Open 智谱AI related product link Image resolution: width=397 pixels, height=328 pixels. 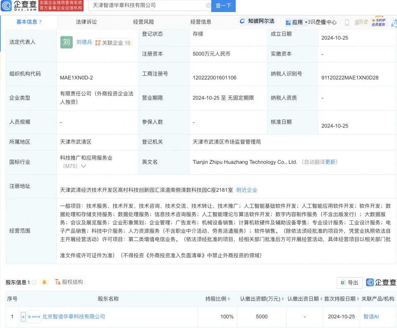[371, 316]
